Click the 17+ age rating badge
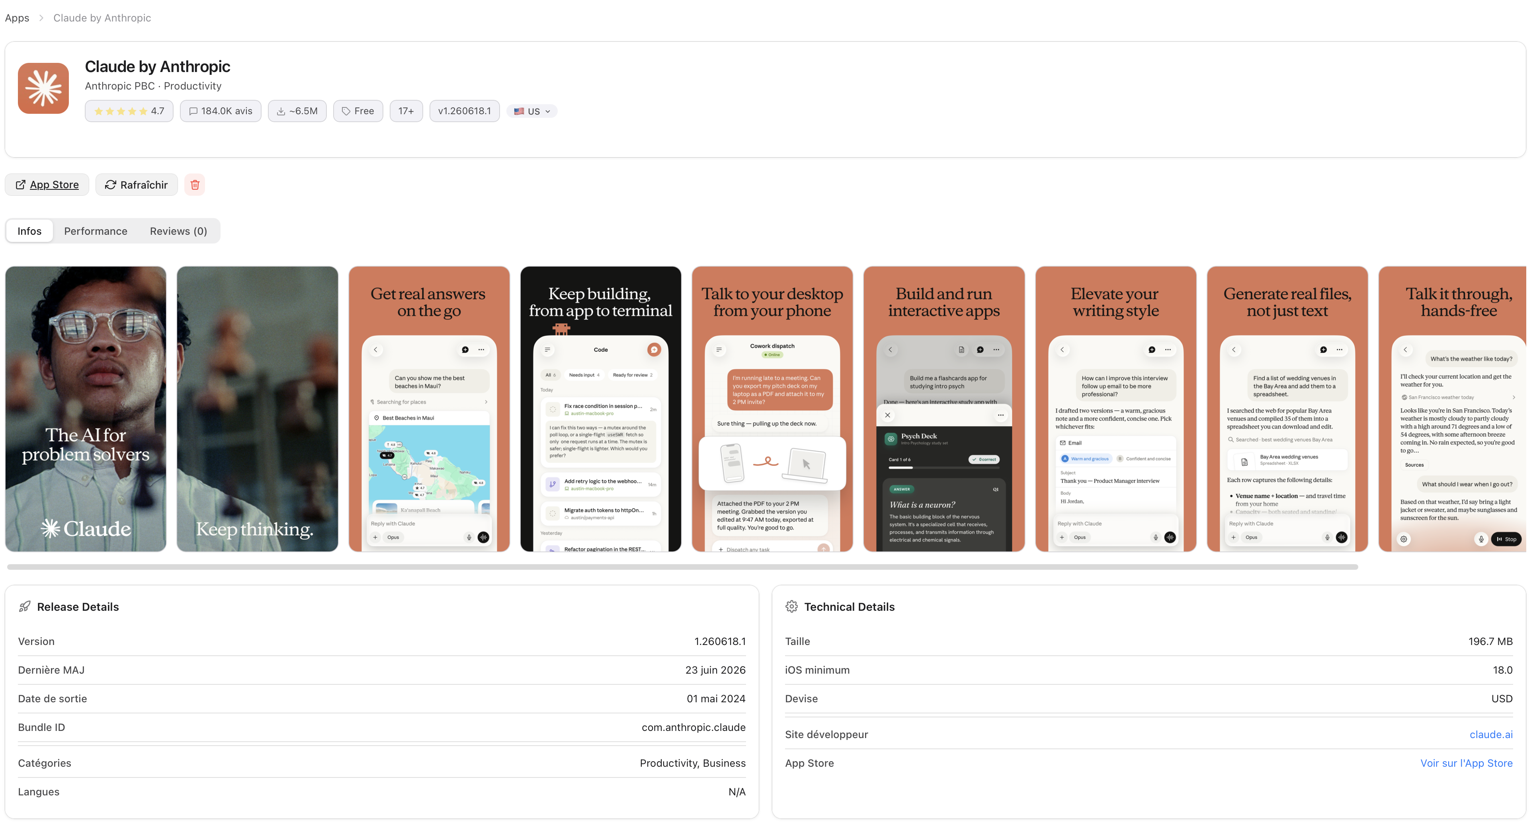 [406, 111]
